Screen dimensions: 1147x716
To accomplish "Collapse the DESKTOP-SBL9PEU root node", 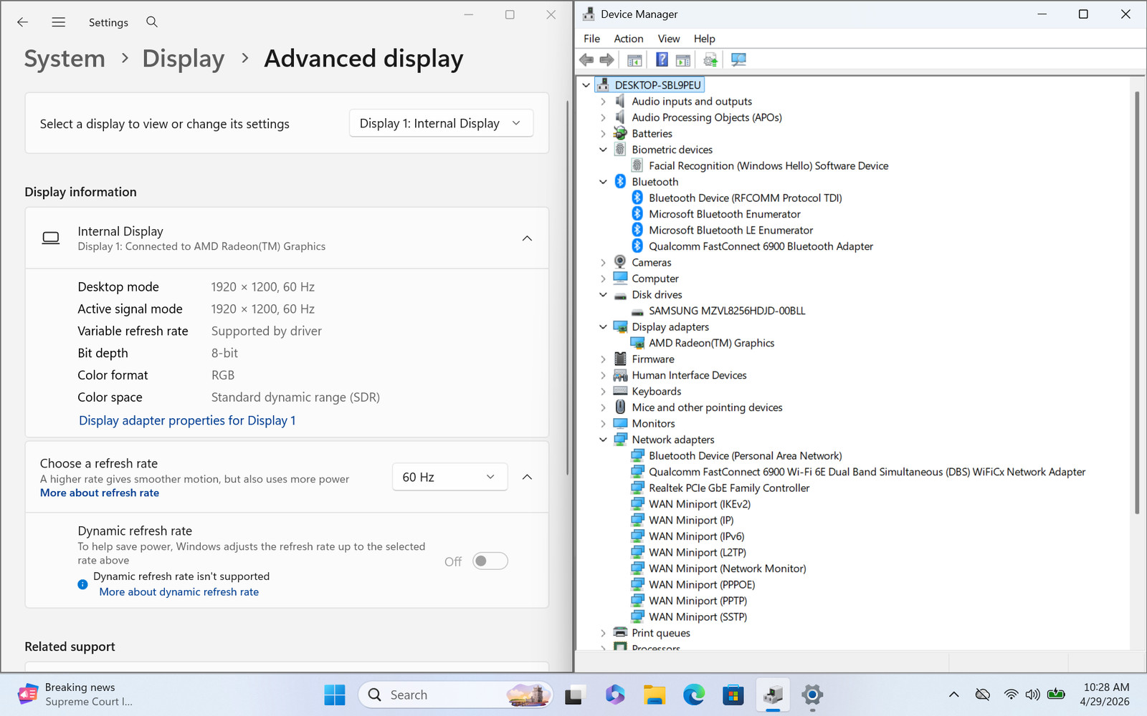I will (586, 85).
